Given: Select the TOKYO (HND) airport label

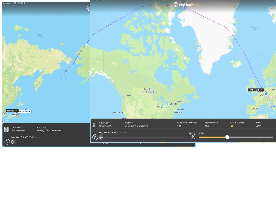Looking at the screenshot, I should [12, 111].
